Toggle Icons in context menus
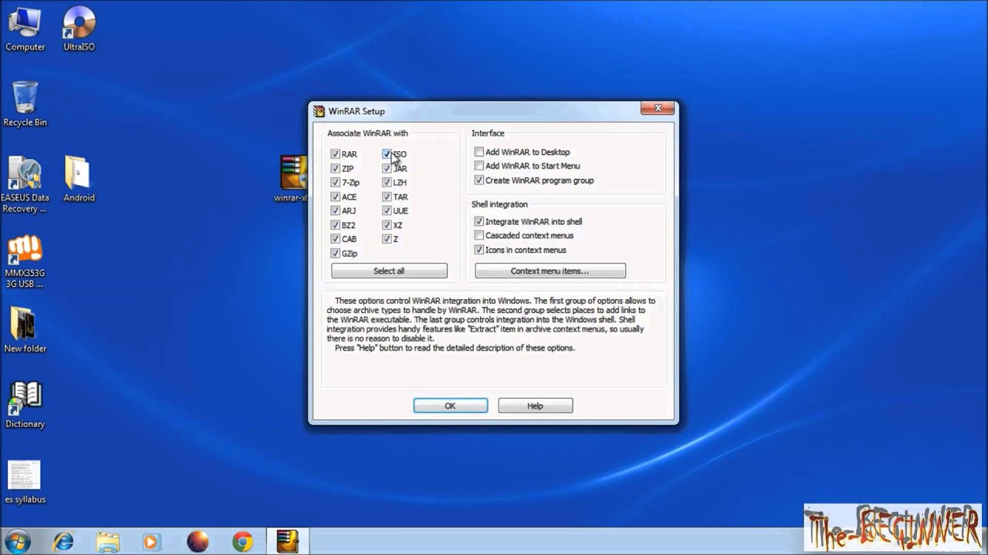 coord(479,250)
